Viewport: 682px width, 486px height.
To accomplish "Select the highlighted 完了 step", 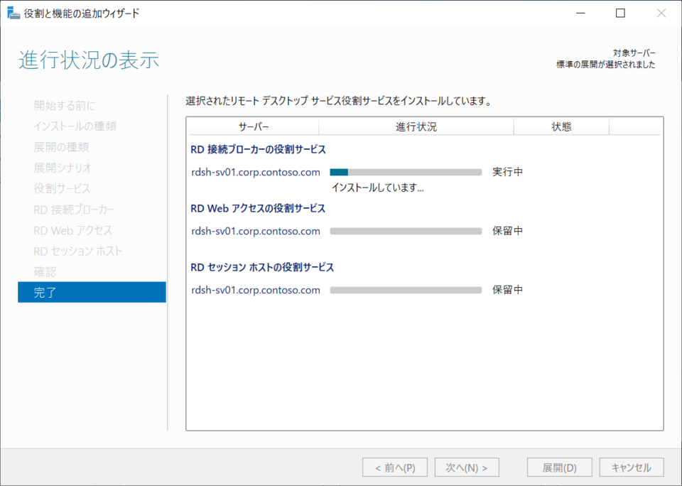I will (92, 292).
